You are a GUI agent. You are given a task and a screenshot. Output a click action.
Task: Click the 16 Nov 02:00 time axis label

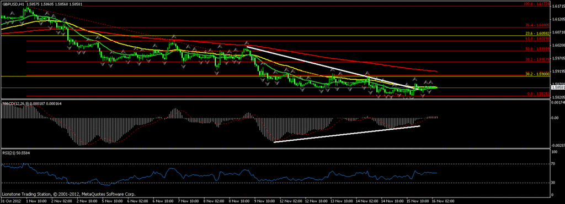[443, 201]
